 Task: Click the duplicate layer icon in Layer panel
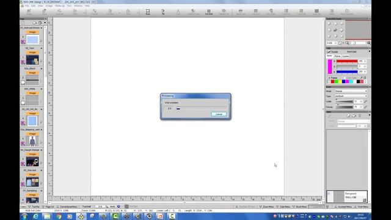[x=354, y=116]
